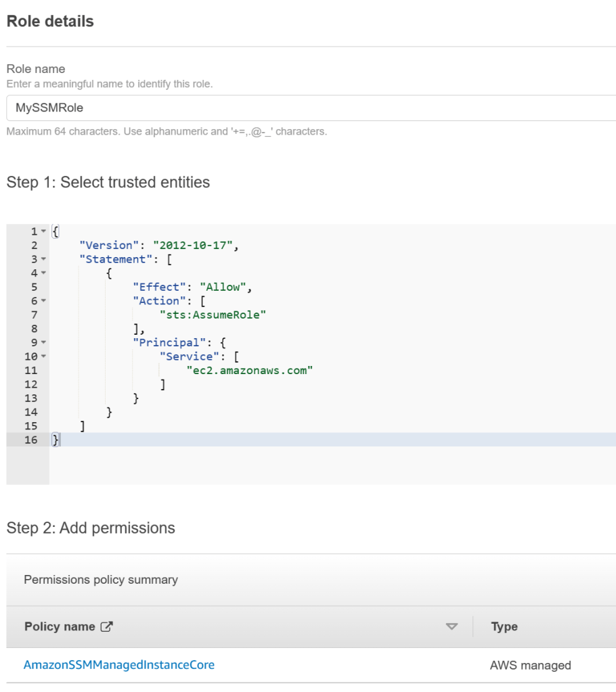
Task: Click the "ec2.amazonaws.com" string in the policy
Action: (x=249, y=370)
